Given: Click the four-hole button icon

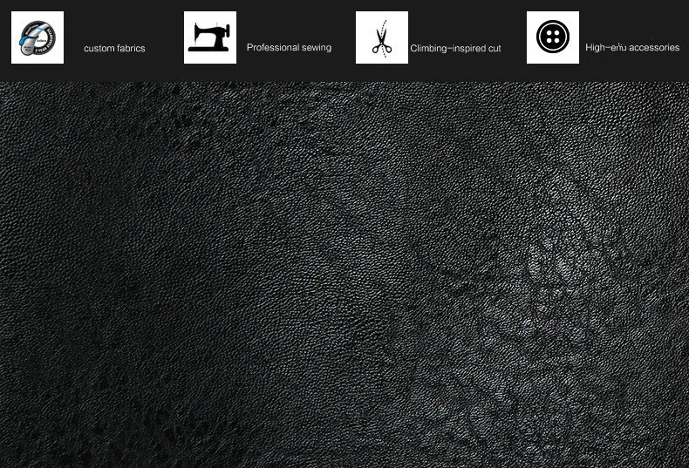Looking at the screenshot, I should click(553, 37).
